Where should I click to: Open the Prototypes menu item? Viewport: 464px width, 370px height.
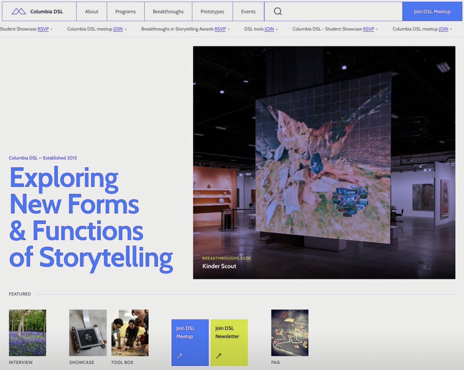pos(212,12)
